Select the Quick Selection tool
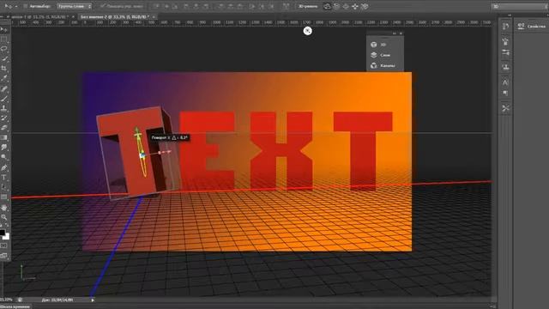The height and width of the screenshot is (309, 549). coord(3,59)
